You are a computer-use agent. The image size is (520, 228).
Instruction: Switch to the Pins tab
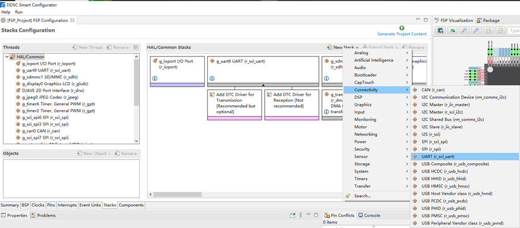(x=51, y=205)
